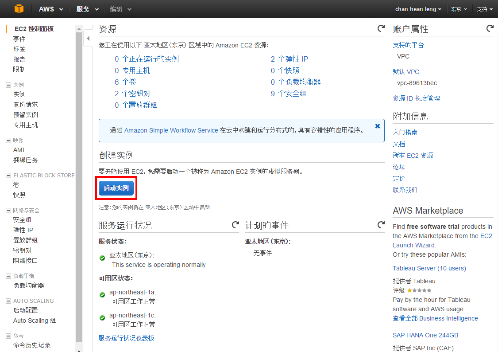Open the 6 个卷 resource link
498x352 pixels.
pos(125,82)
